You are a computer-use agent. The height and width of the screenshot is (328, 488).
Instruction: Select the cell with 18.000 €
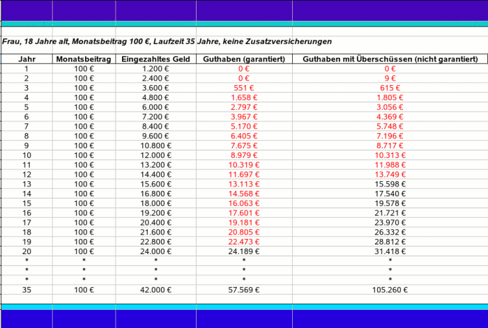[155, 203]
